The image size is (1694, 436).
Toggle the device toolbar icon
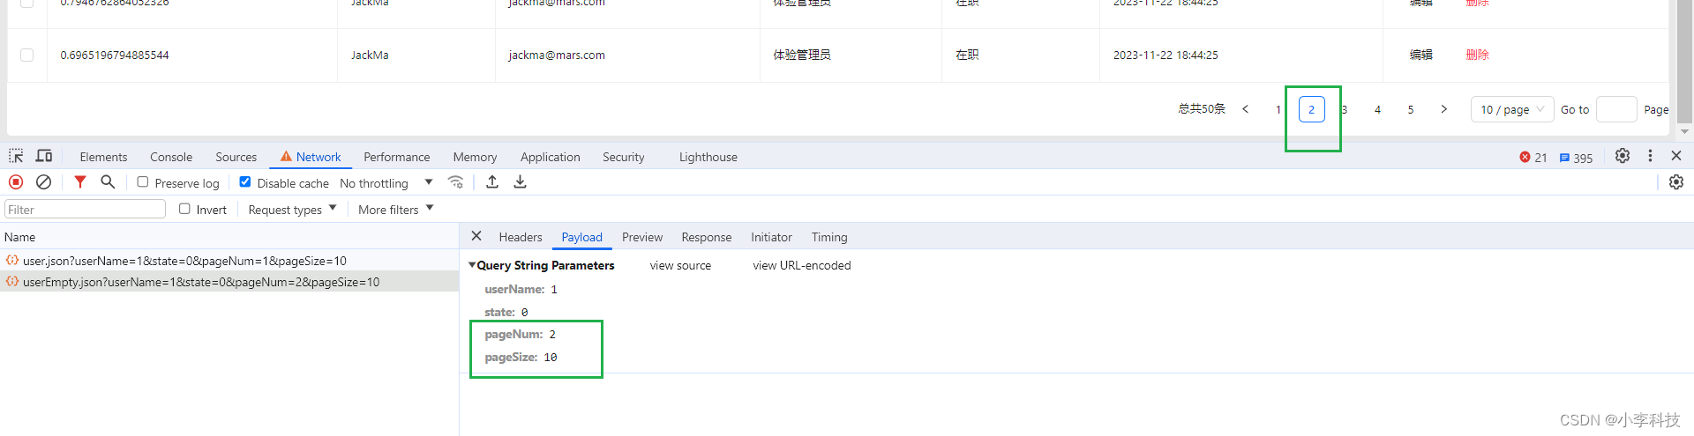pyautogui.click(x=44, y=156)
